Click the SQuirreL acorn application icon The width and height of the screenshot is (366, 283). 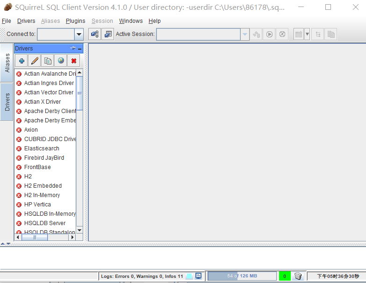point(7,7)
